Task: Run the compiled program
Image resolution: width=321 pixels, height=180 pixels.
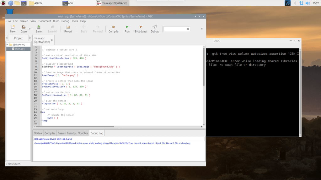Action: 127,29
